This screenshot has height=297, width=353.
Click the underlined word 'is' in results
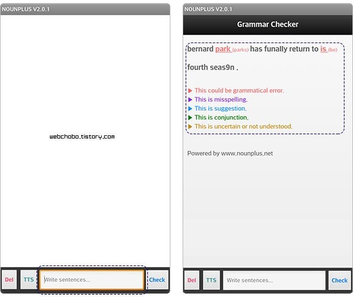click(323, 49)
